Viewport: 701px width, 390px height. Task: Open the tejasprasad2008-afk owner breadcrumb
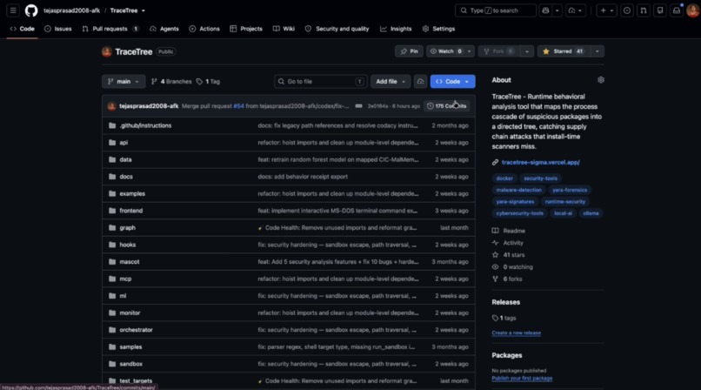click(x=71, y=10)
